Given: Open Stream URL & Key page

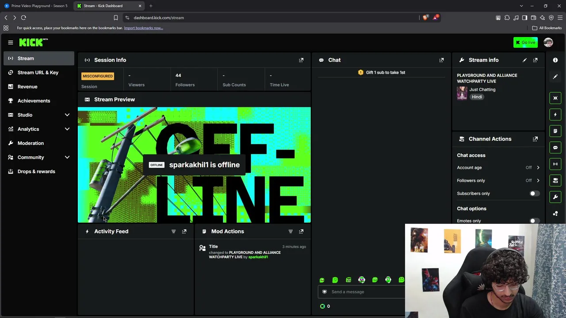Looking at the screenshot, I should pos(39,72).
